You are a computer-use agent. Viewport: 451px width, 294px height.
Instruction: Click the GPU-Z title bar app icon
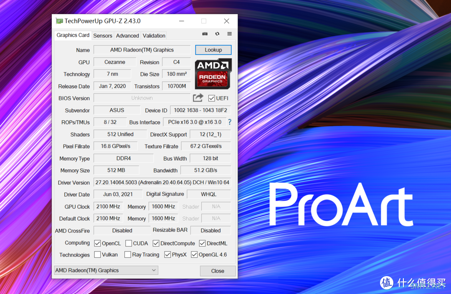click(x=59, y=21)
